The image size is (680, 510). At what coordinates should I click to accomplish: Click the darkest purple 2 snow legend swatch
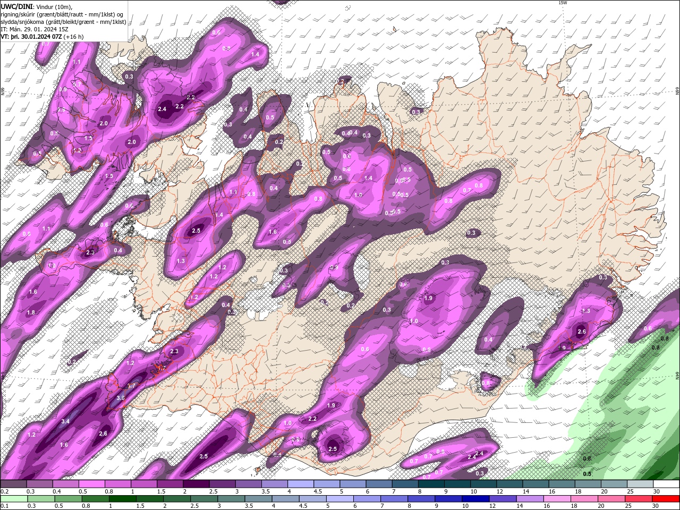pos(195,484)
